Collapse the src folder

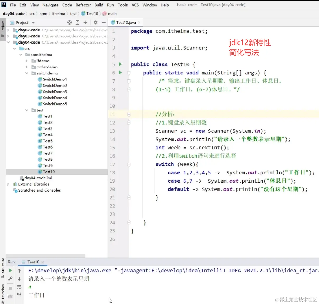pyautogui.click(x=15, y=49)
